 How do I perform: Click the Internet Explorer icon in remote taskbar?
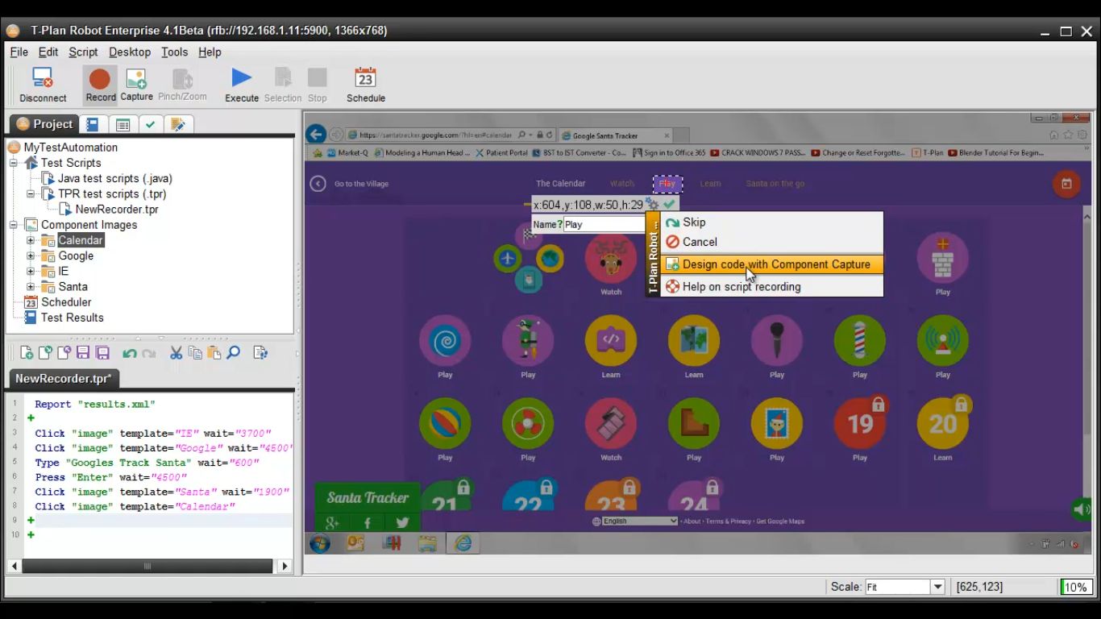pos(463,543)
